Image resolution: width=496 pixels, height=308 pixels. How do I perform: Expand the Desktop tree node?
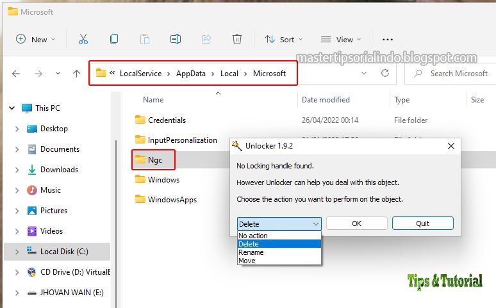(x=17, y=129)
